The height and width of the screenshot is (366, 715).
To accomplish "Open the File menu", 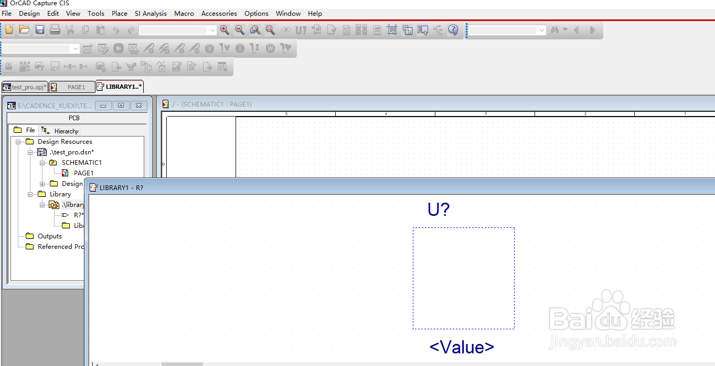I will pyautogui.click(x=6, y=14).
